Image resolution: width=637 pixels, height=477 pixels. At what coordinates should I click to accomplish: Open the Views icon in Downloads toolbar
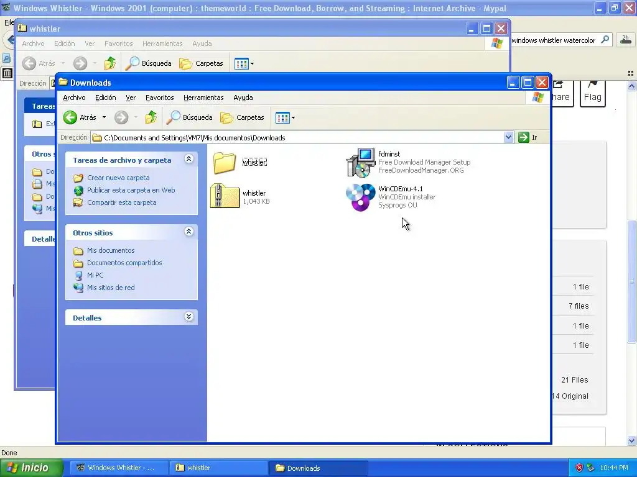(282, 118)
